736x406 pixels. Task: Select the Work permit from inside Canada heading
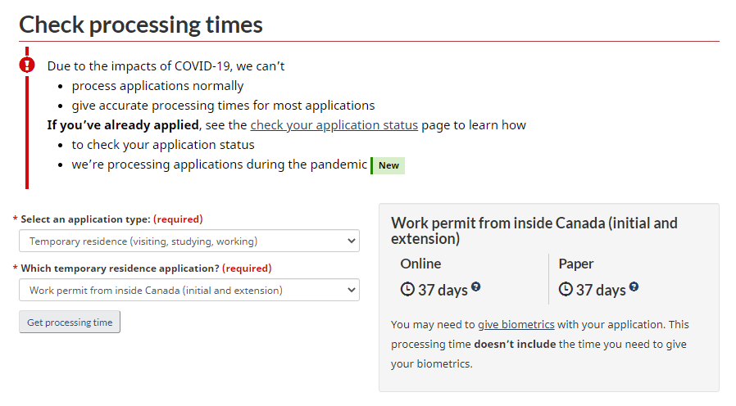[534, 231]
